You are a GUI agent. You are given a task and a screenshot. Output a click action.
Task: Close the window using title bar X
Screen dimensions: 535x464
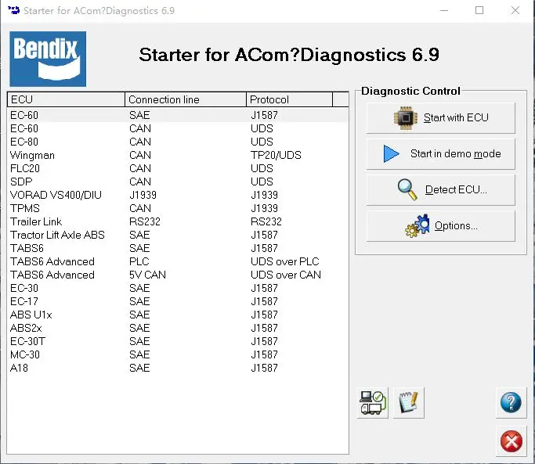click(x=515, y=11)
